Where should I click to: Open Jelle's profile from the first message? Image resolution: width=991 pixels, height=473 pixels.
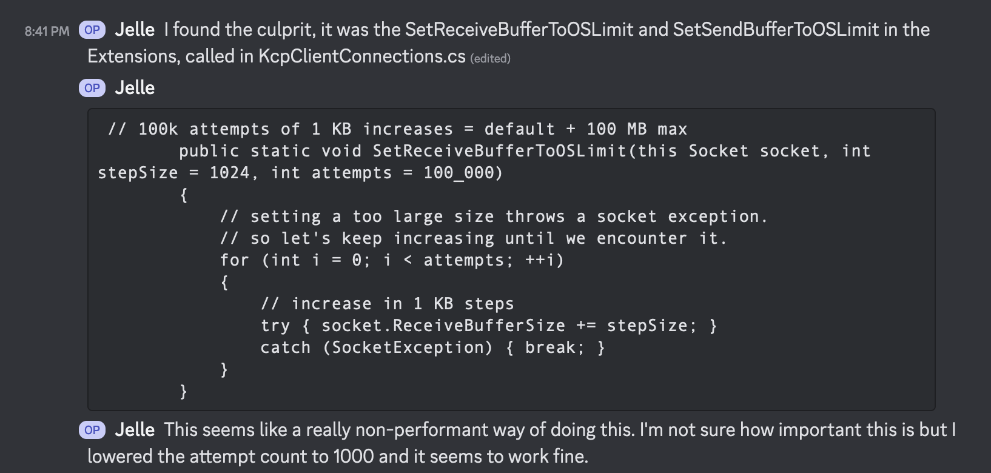coord(135,29)
